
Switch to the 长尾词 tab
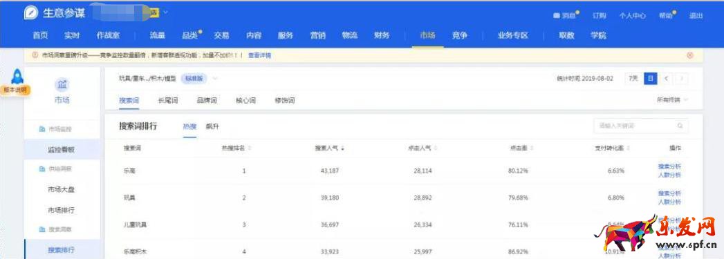click(x=168, y=100)
